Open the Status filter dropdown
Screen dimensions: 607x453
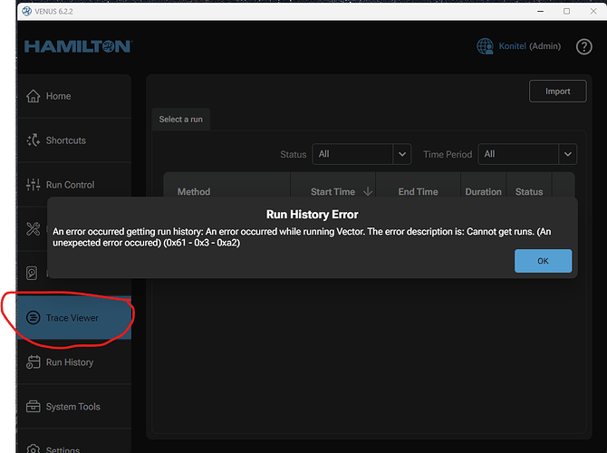coord(361,154)
